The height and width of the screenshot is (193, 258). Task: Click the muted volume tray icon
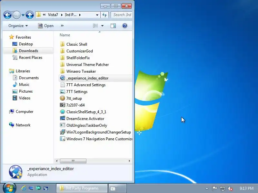pos(230,188)
